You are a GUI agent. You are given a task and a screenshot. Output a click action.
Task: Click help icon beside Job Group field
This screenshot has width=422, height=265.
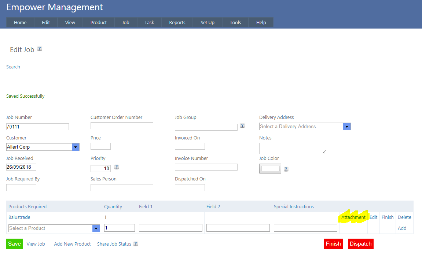pyautogui.click(x=242, y=126)
